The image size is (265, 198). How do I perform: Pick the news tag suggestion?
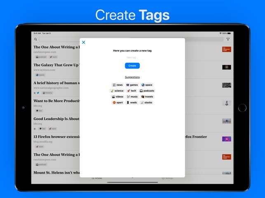117,85
